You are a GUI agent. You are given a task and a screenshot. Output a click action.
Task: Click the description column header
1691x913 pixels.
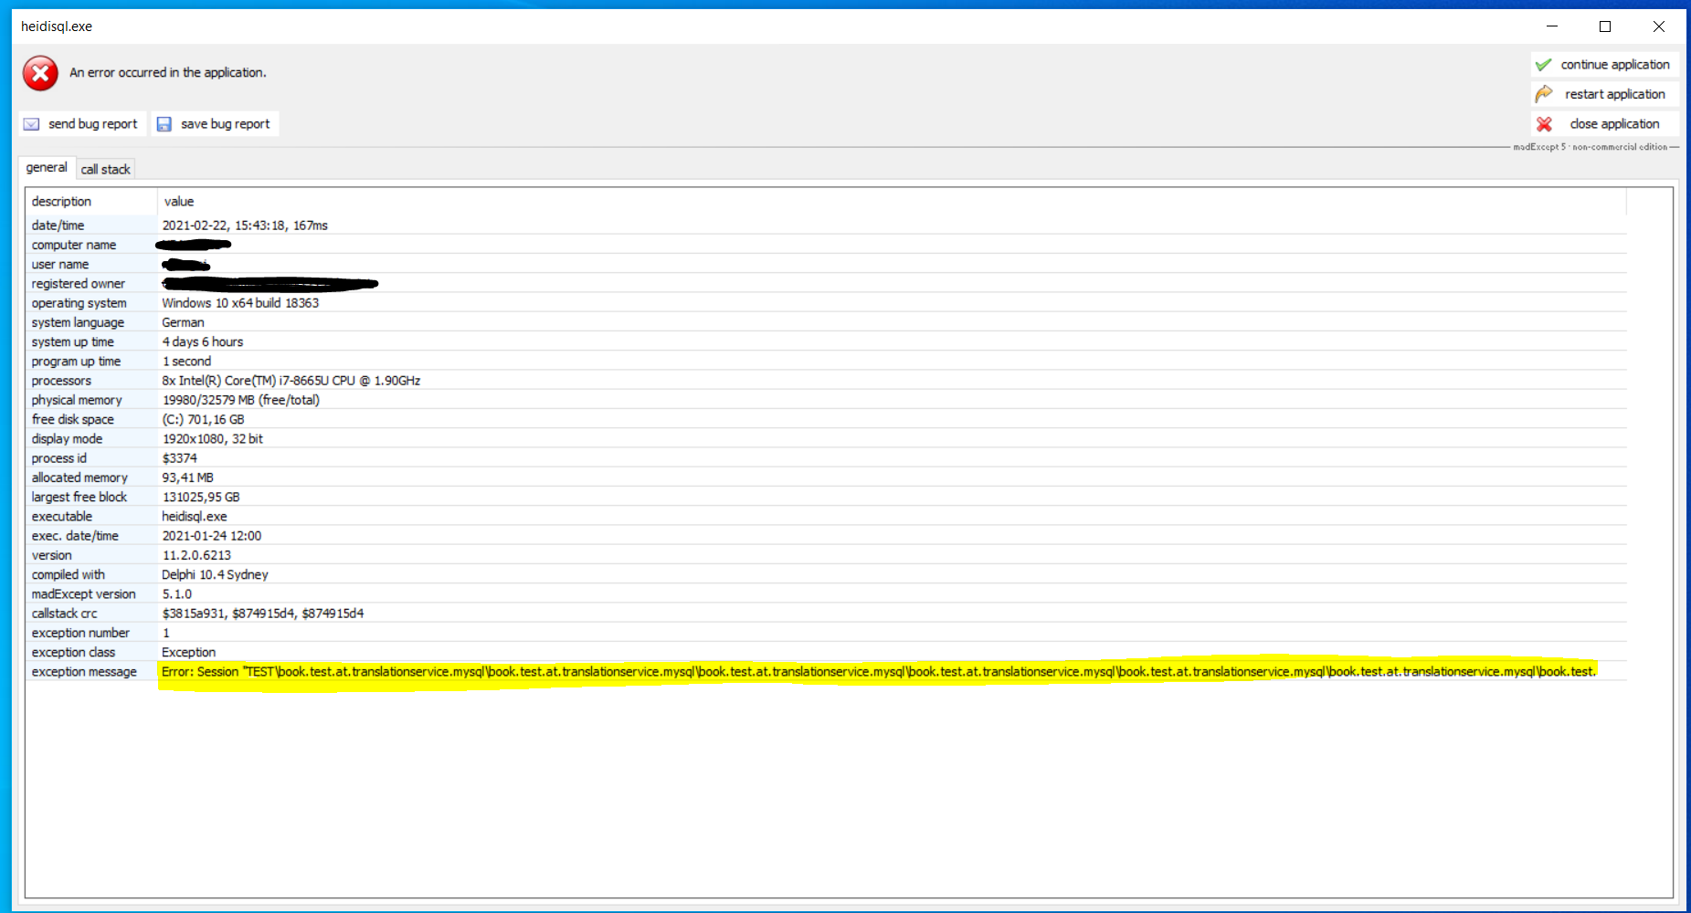(62, 201)
